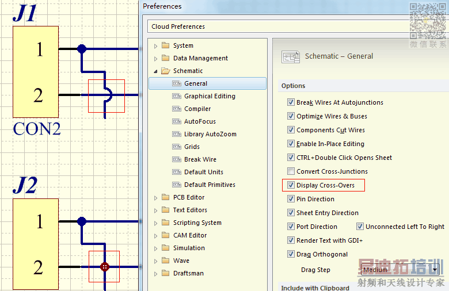
Task: Click the J1 wire junction dot at pin 1
Action: click(82, 49)
